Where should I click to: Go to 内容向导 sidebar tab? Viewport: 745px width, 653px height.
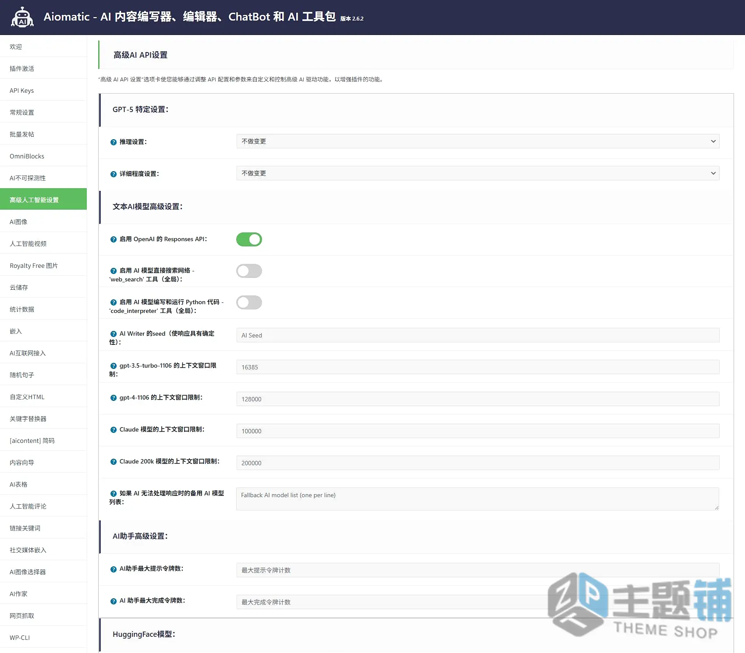coord(43,462)
